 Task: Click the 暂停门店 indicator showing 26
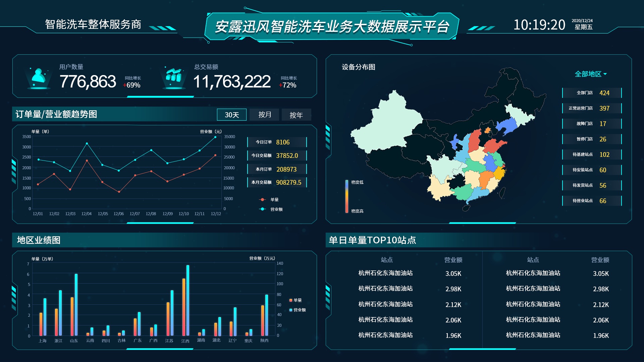pos(592,139)
